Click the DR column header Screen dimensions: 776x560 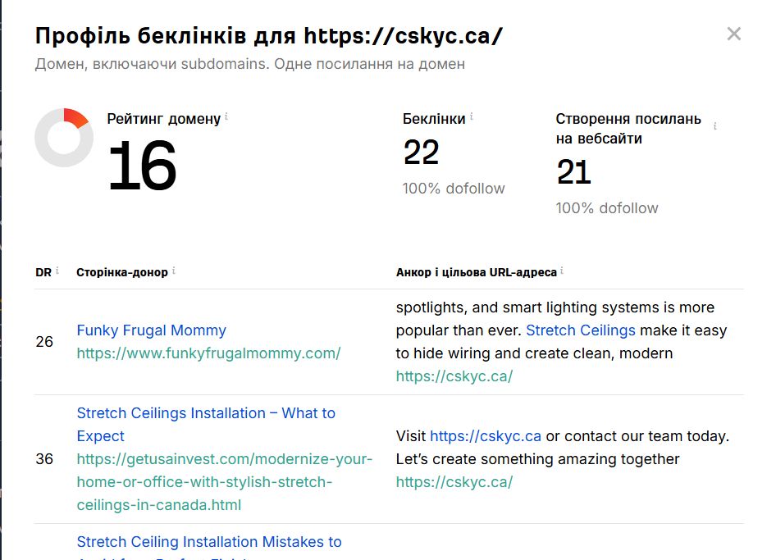pyautogui.click(x=43, y=272)
